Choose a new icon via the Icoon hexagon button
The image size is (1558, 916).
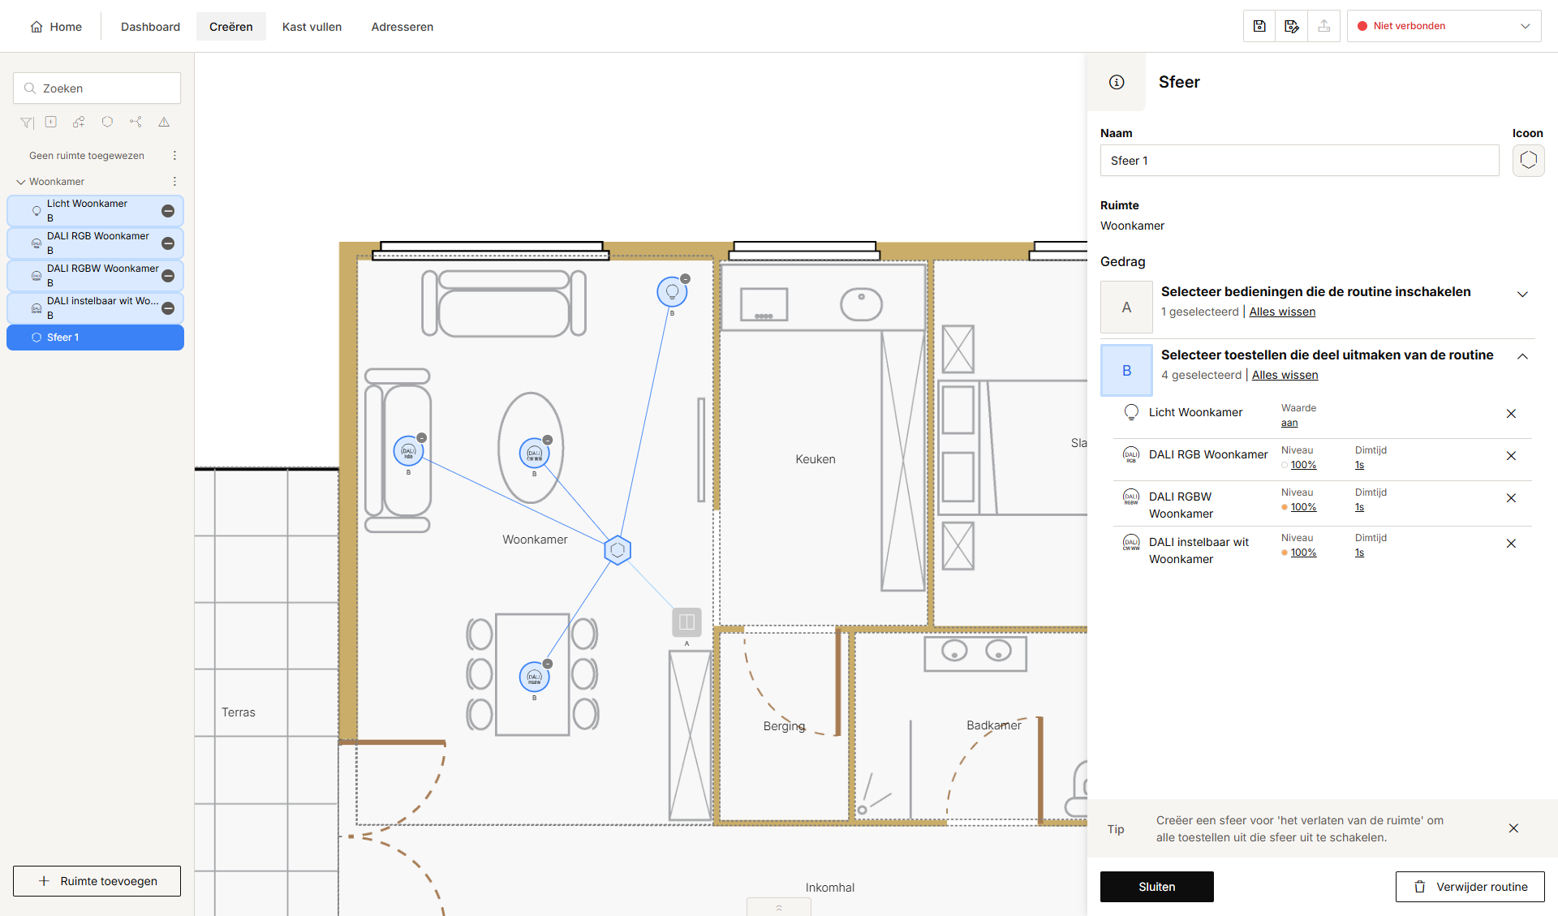coord(1528,160)
